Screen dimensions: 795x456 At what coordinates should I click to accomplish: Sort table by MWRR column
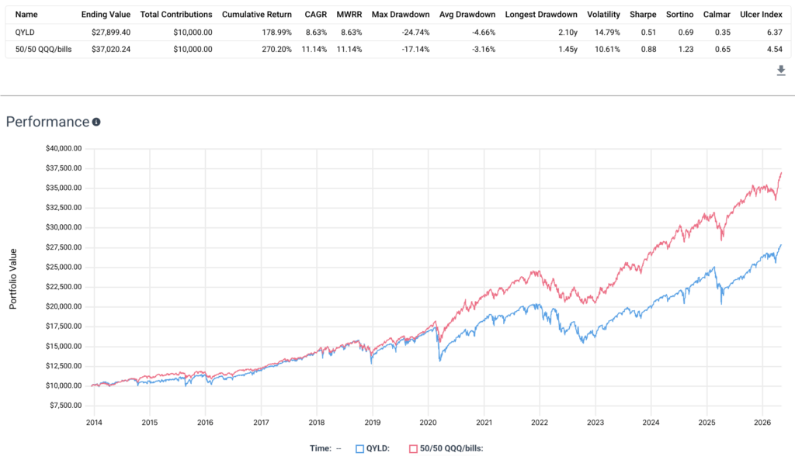(x=349, y=15)
